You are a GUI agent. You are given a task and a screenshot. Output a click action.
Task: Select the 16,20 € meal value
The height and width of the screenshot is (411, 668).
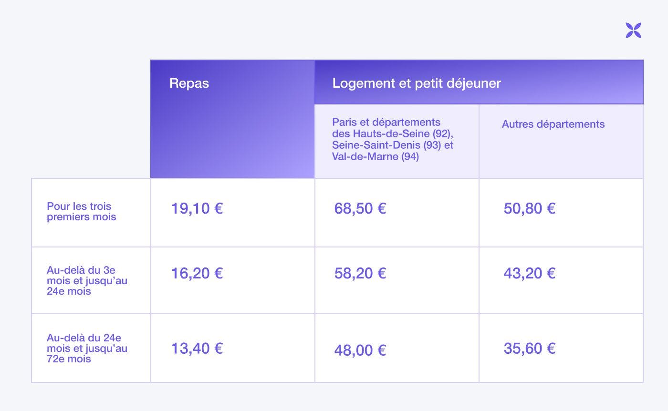tap(197, 273)
